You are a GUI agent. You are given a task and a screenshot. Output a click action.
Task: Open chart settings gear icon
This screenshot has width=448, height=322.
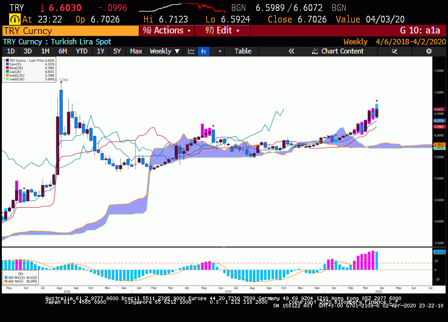pyautogui.click(x=429, y=51)
